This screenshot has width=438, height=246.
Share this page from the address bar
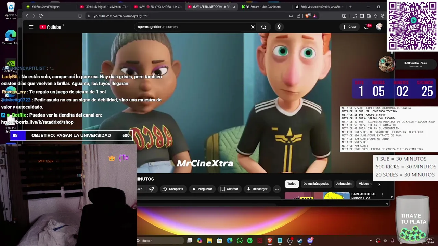pos(299,16)
